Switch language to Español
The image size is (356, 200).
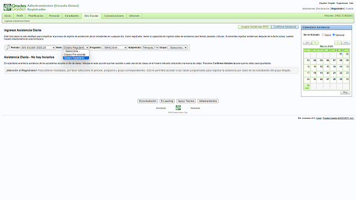coord(323,3)
